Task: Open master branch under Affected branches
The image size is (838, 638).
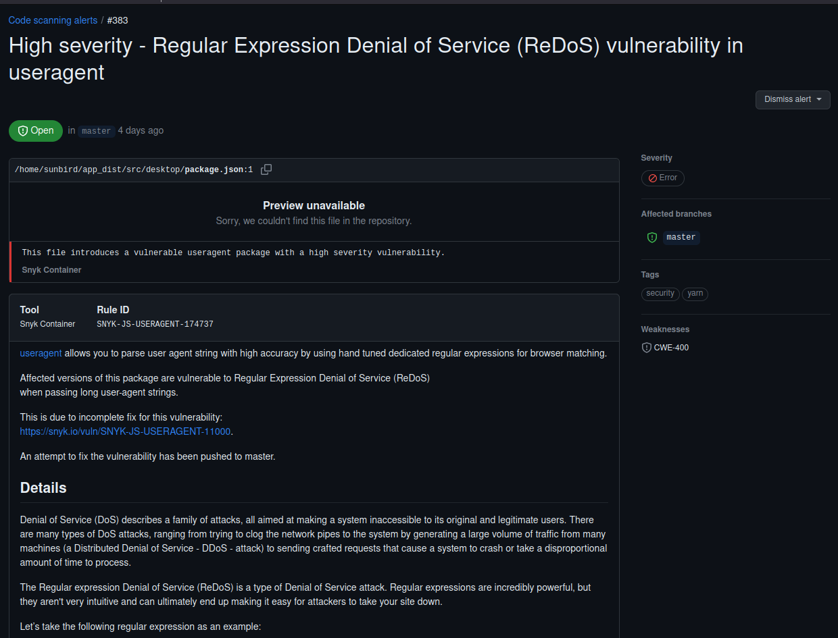Action: (681, 237)
